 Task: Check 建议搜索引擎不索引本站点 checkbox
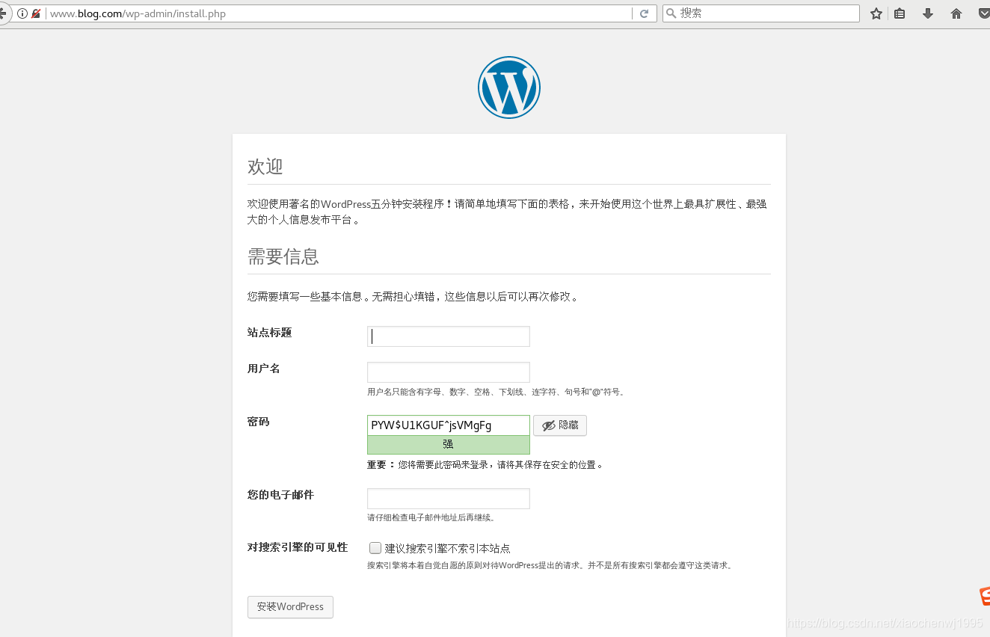pyautogui.click(x=375, y=548)
